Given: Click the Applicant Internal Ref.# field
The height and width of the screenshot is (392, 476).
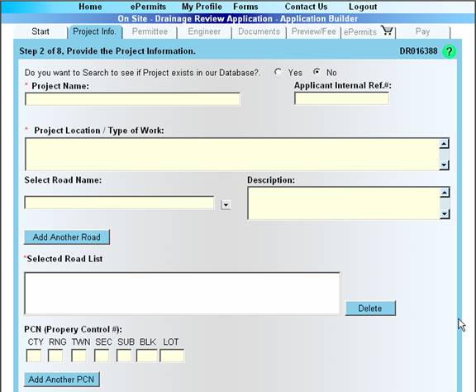Looking at the screenshot, I should (x=341, y=98).
